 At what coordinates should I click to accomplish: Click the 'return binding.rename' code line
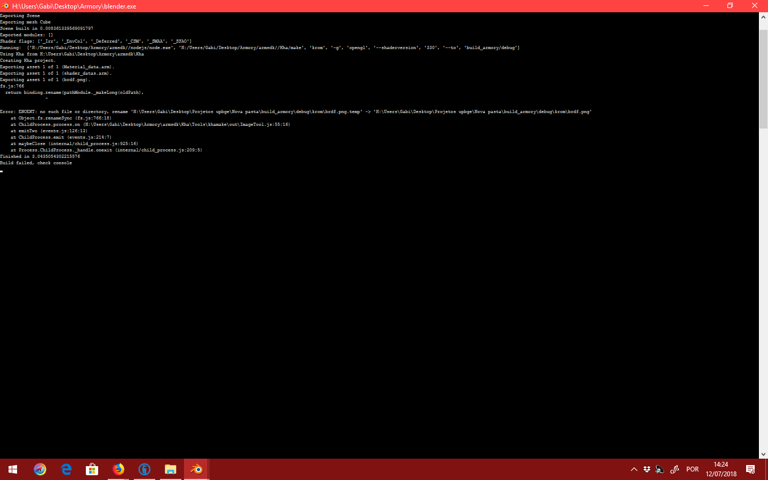point(75,92)
